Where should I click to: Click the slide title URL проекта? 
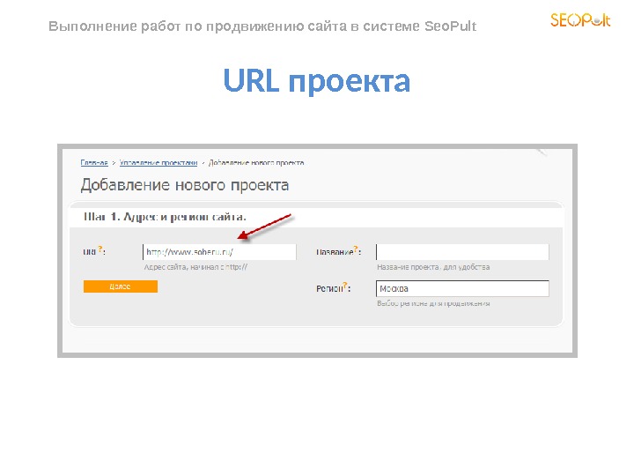pyautogui.click(x=317, y=80)
